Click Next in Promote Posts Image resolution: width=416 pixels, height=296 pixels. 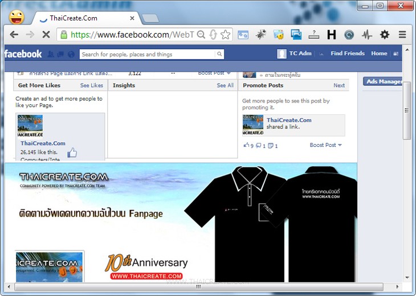339,85
